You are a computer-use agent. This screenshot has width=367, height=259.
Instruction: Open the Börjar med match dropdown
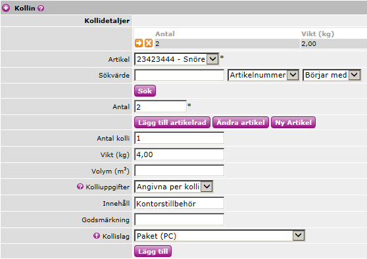331,75
